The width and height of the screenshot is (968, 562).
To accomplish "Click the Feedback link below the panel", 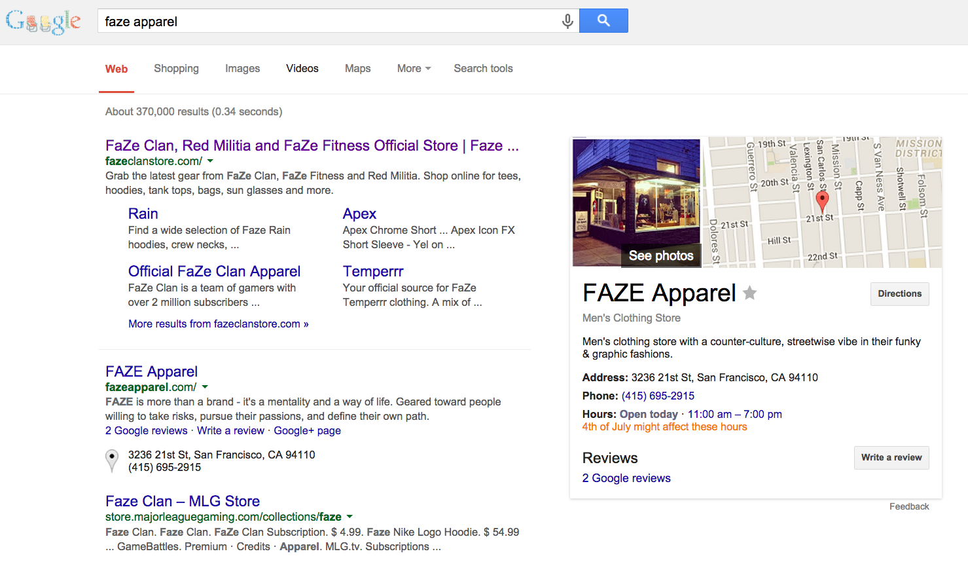I will [x=908, y=506].
